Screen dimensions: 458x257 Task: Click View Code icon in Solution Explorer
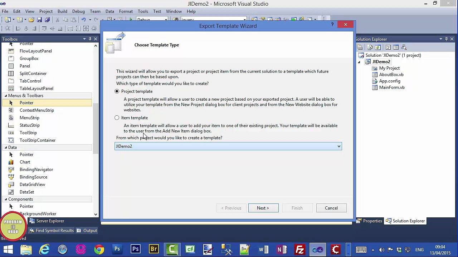tap(388, 47)
